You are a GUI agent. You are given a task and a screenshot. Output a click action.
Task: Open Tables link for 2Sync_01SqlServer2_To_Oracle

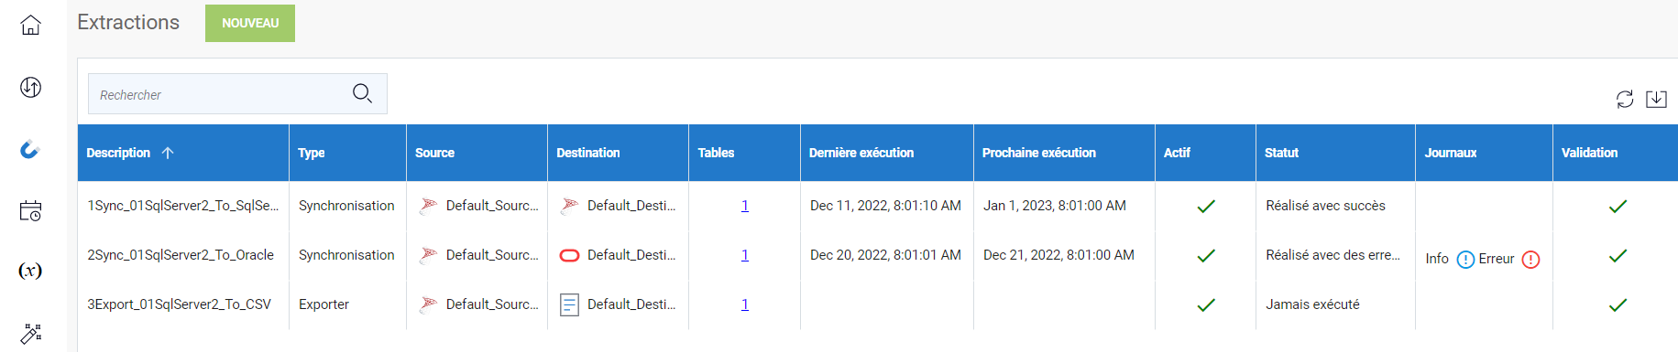click(x=745, y=255)
